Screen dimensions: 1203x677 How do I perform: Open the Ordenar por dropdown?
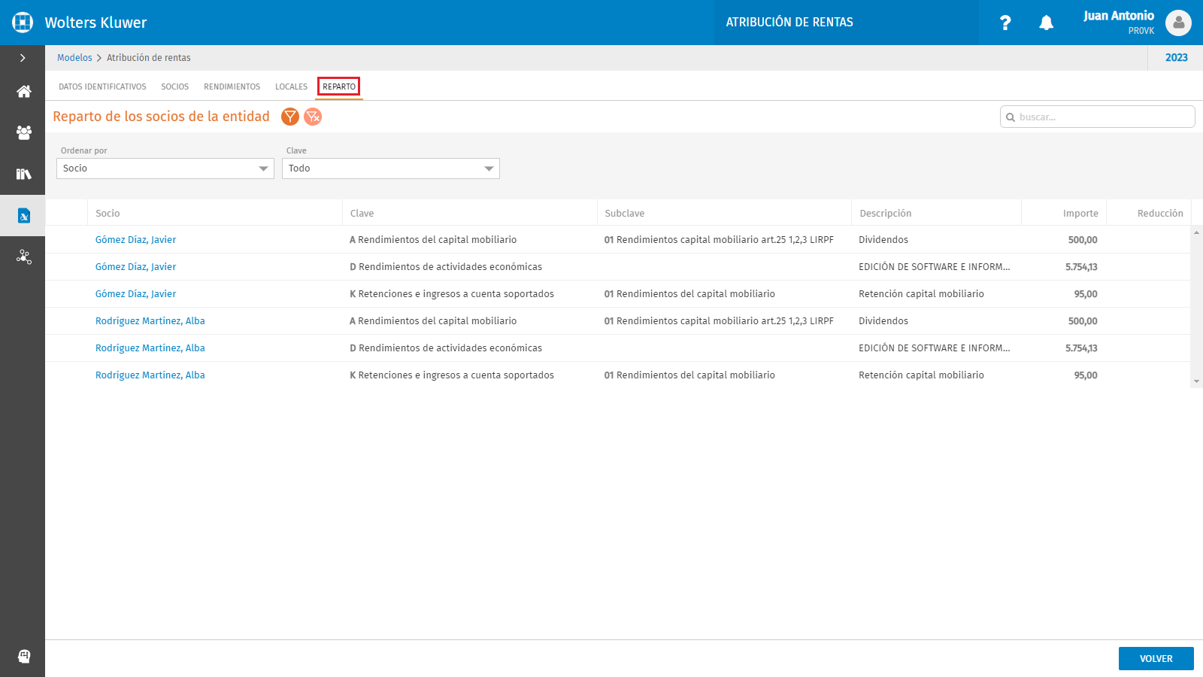tap(165, 168)
